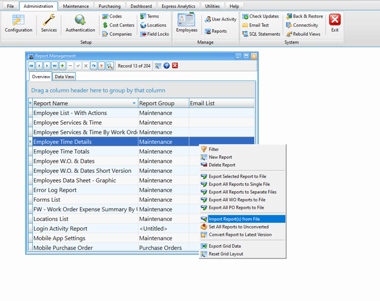The image size is (380, 301).
Task: Click the blue help question mark icon
Action: (166, 66)
